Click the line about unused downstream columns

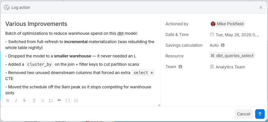[80, 76]
